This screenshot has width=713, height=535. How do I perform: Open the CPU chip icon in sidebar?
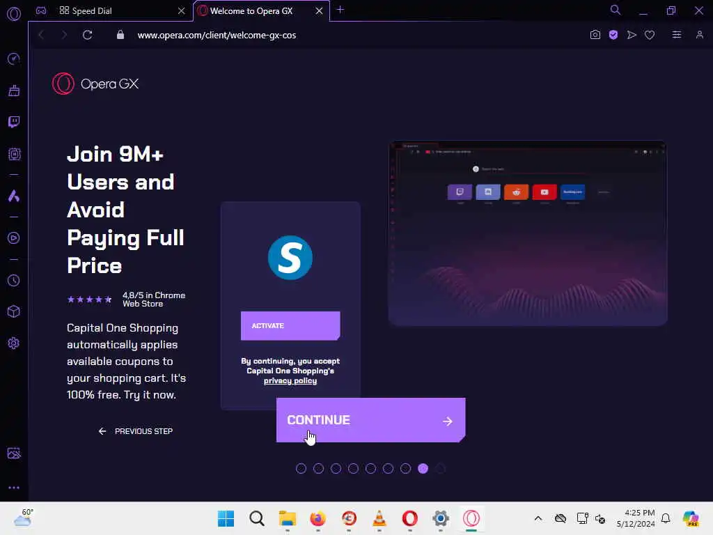coord(14,154)
